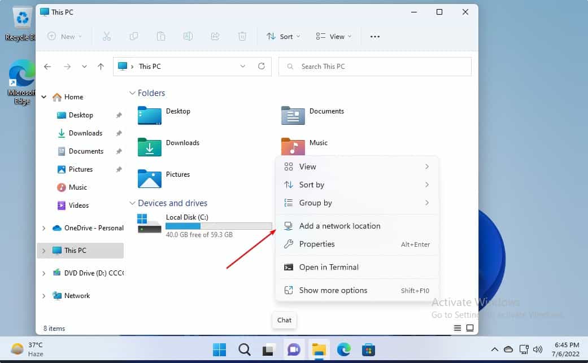Click the Local Disk storage usage bar
The width and height of the screenshot is (588, 363).
click(218, 226)
